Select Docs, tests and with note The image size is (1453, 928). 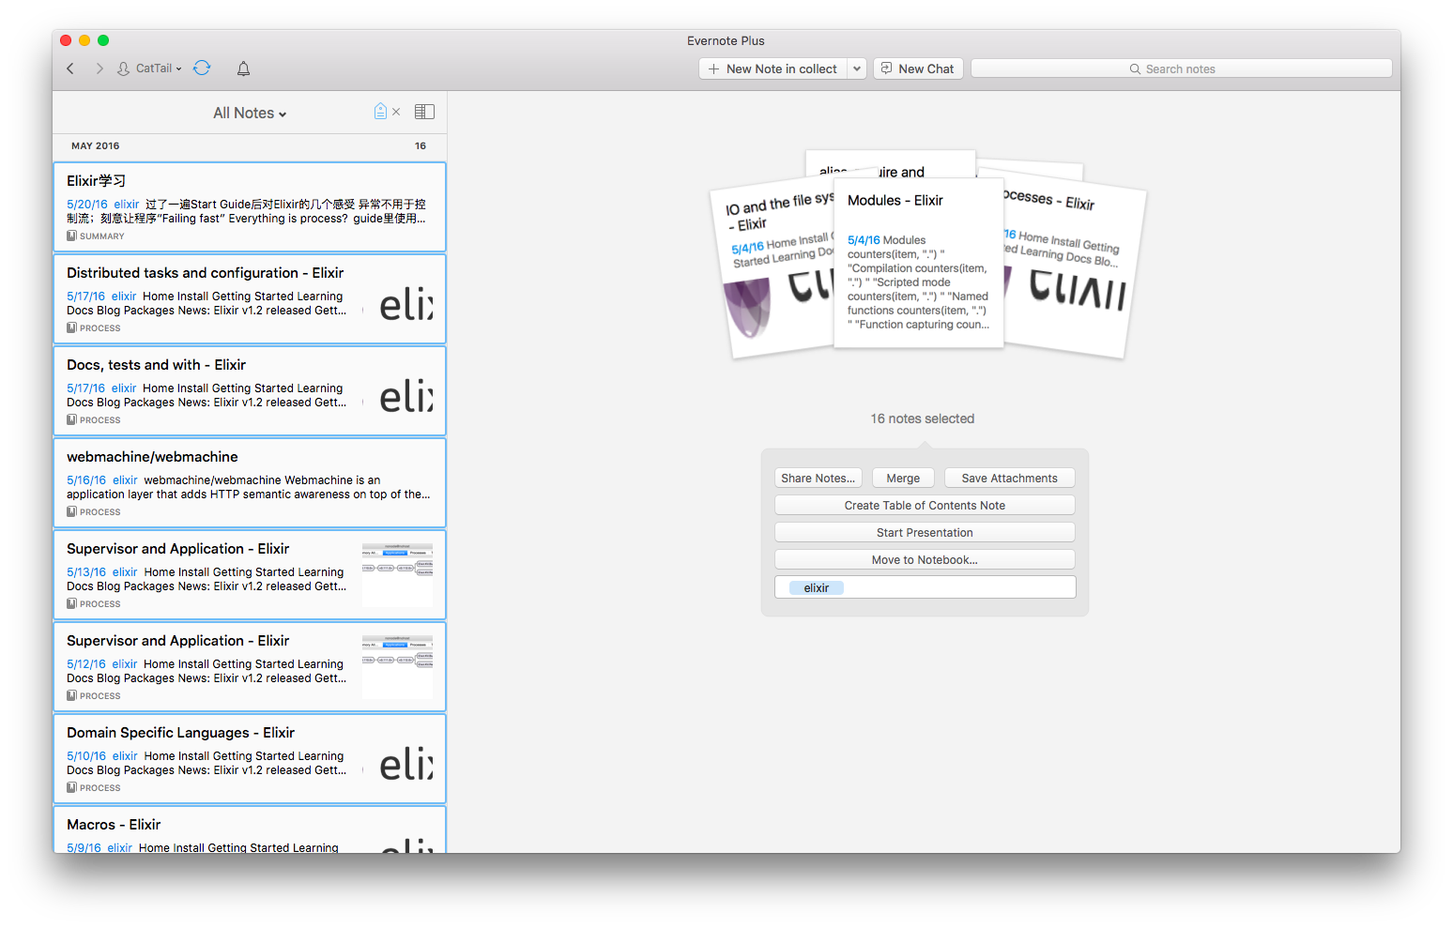(x=250, y=390)
